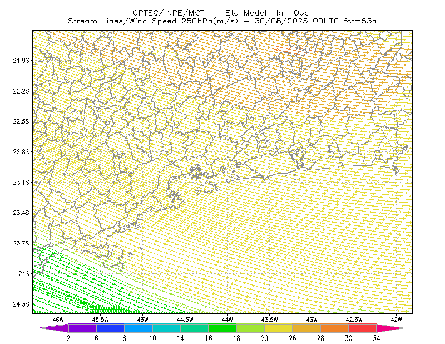This screenshot has height=344, width=445.
Task: Click the 21.9S latitude axis label
Action: 21,61
